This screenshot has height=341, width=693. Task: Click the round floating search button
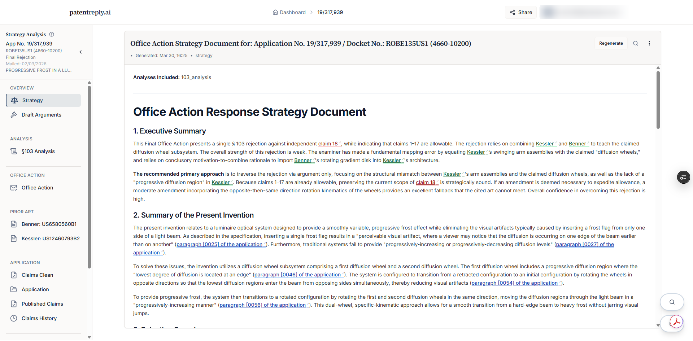click(672, 302)
